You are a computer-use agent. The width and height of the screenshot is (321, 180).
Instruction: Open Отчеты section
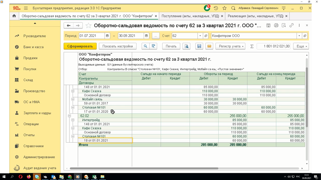coord(29,135)
